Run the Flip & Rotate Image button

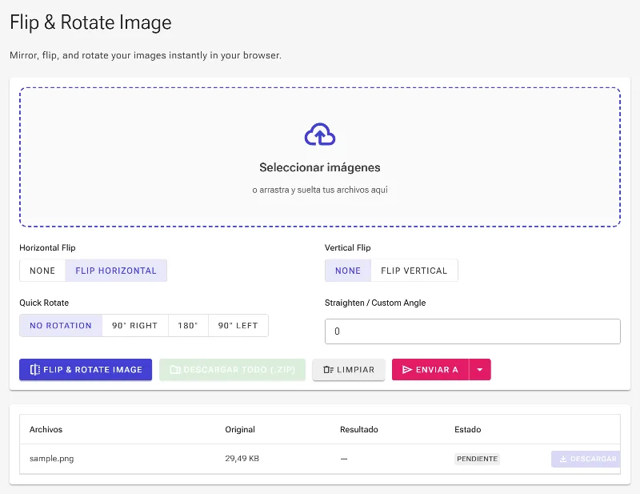pos(86,369)
